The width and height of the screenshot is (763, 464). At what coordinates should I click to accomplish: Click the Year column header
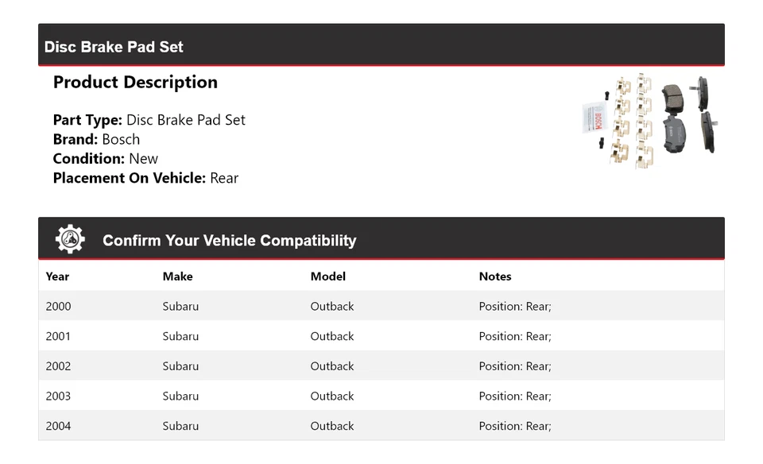click(x=57, y=276)
